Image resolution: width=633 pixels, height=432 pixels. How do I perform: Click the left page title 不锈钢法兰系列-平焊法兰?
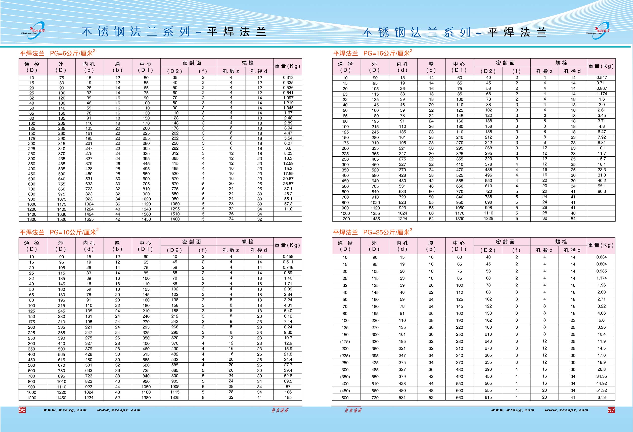click(174, 32)
